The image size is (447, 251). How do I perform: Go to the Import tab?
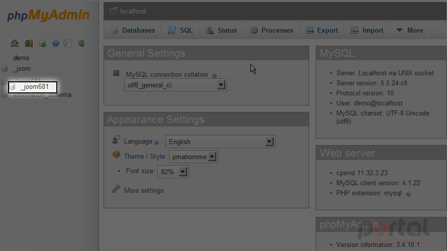click(367, 30)
